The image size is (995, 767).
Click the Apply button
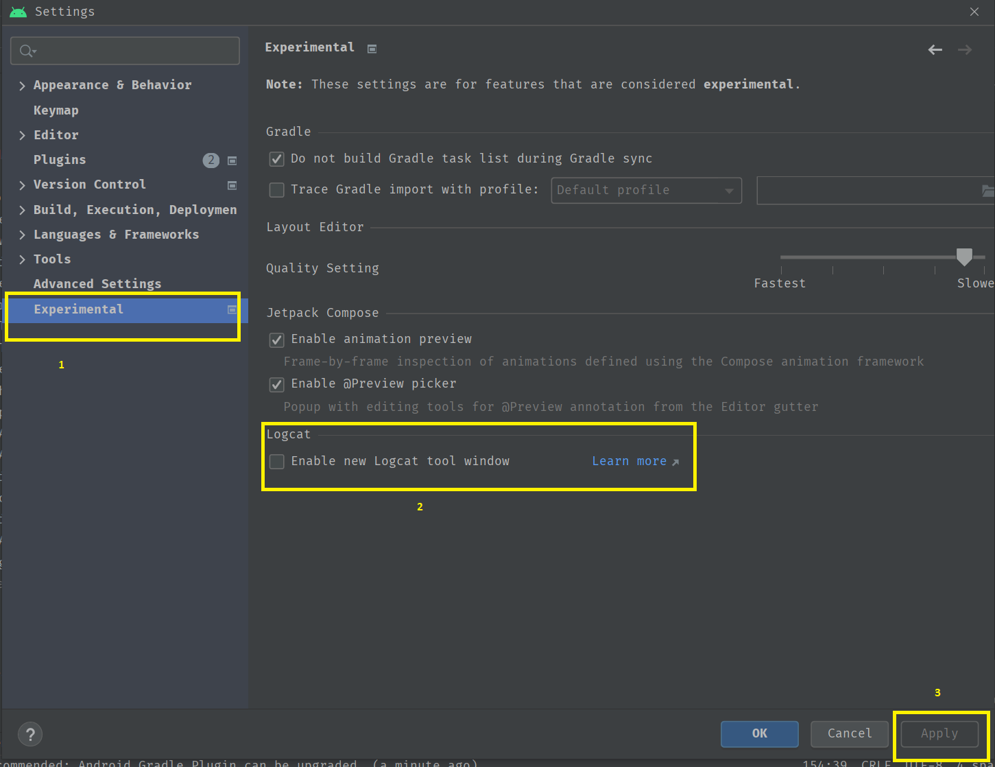[939, 734]
